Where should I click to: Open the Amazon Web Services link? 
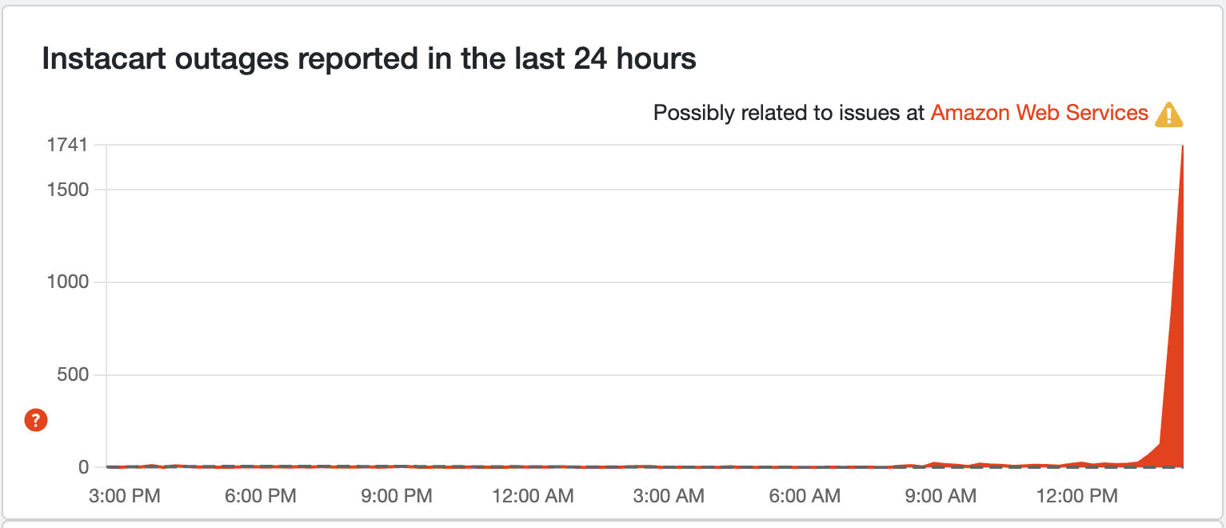coord(1039,113)
